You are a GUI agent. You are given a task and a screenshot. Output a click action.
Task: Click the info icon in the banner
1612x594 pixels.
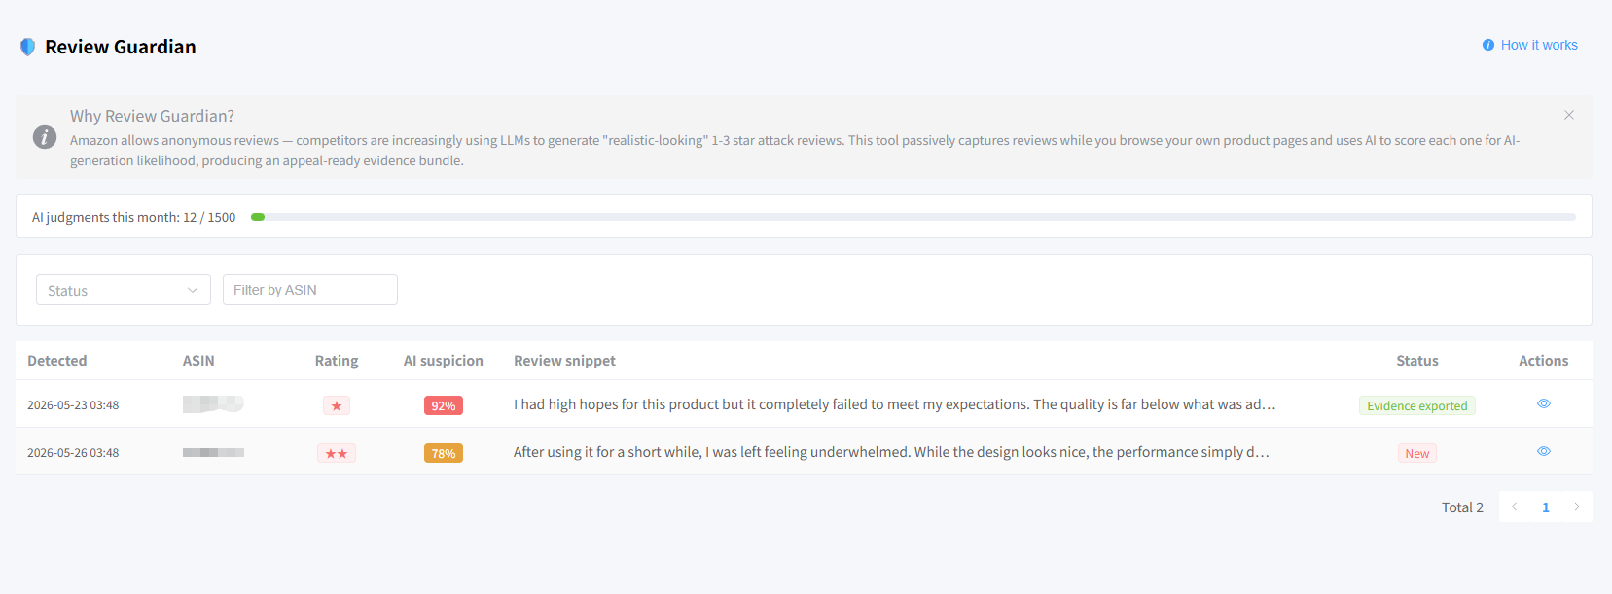[x=45, y=137]
